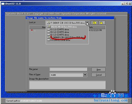The image size is (132, 104).
Task: Click the Image file description box
Action: tap(67, 85)
